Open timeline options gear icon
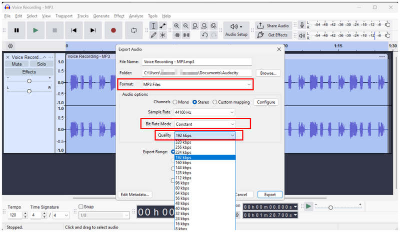Screen dimensions: 400x232 pos(10,46)
